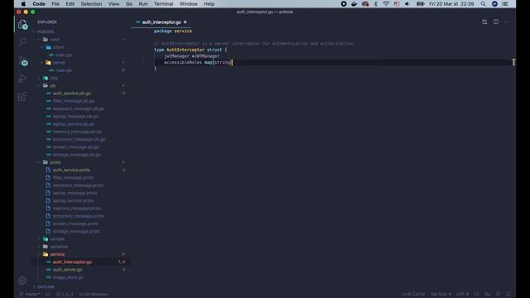Click Go Modules in status bar

[94, 295]
